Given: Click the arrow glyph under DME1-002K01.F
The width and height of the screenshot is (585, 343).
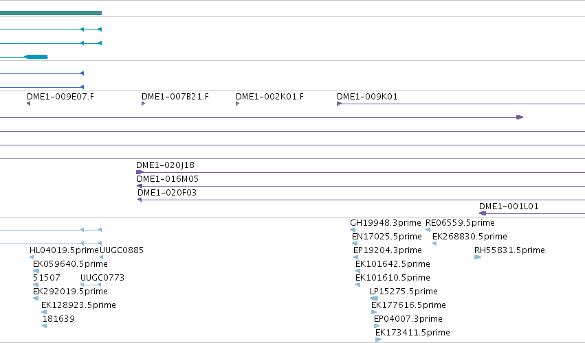Looking at the screenshot, I should tap(237, 104).
